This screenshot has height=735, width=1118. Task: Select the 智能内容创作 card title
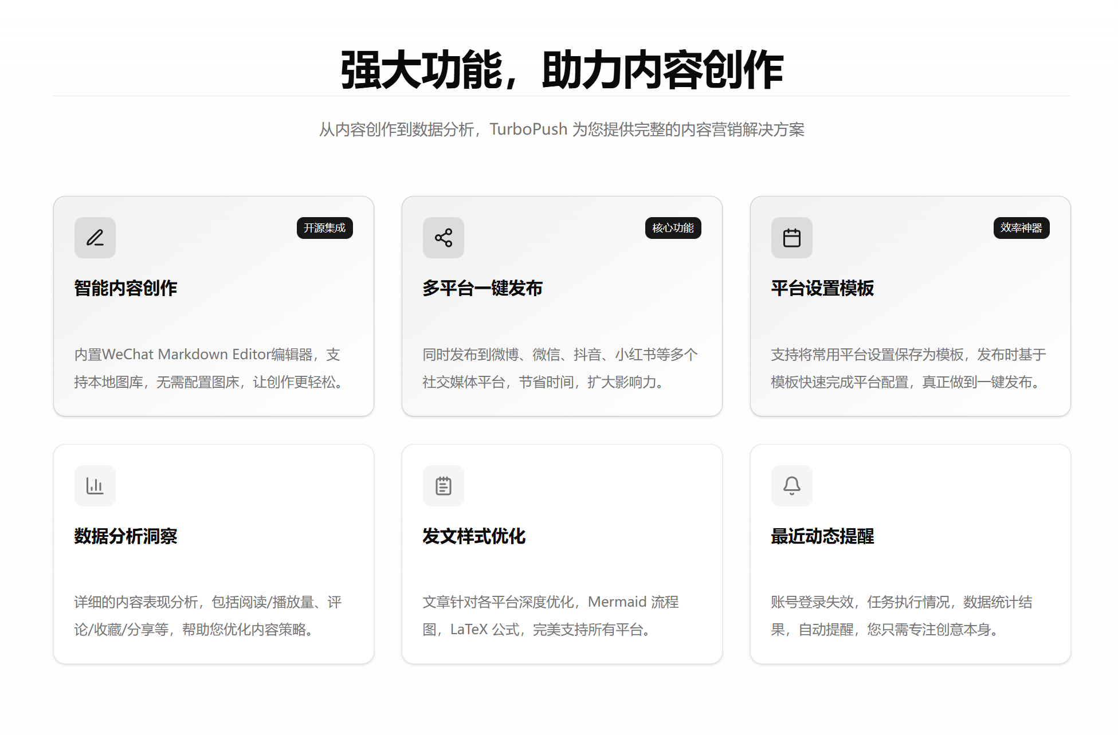pos(125,288)
